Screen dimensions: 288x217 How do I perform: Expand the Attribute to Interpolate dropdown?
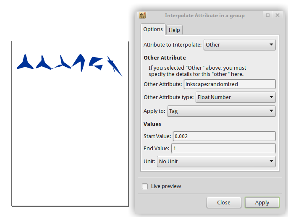tap(239, 44)
